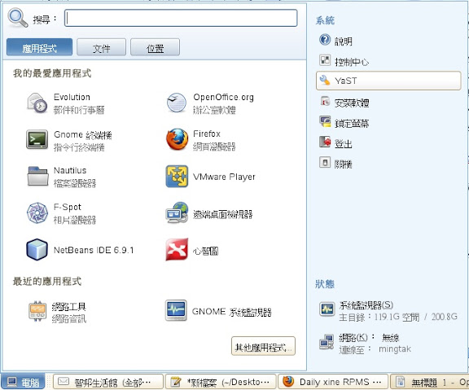Launch Evolution mail and calendar
The width and height of the screenshot is (469, 390).
point(66,103)
